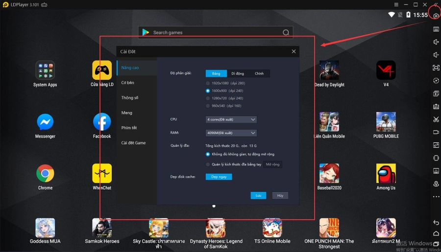The image size is (441, 252).
Task: Open the Messenger app icon
Action: coord(45,122)
